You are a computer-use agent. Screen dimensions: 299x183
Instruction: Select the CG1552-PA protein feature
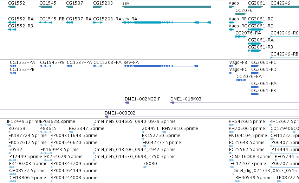[13, 66]
